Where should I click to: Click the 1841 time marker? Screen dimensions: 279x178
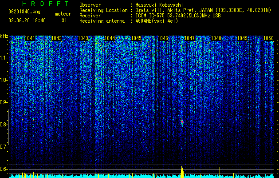30,38
